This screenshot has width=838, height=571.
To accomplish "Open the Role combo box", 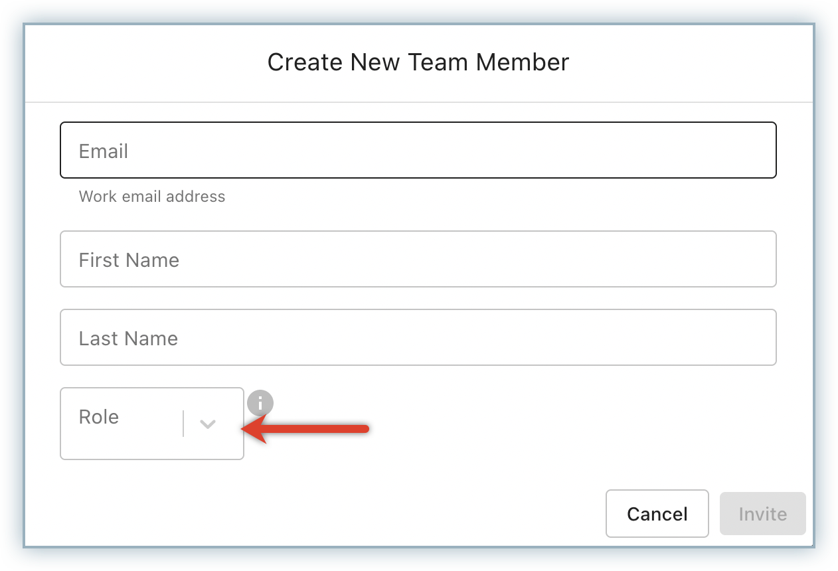I will point(151,424).
